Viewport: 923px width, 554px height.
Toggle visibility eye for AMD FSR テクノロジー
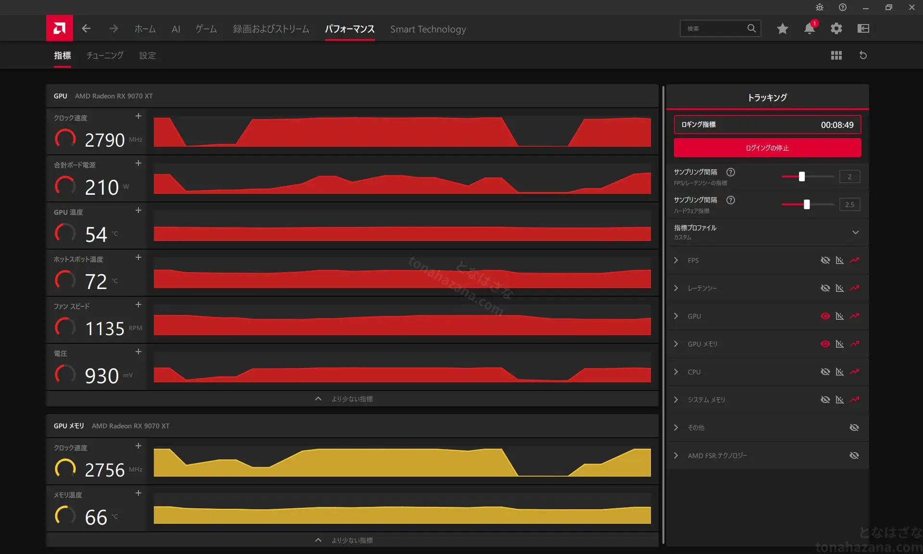(x=854, y=455)
